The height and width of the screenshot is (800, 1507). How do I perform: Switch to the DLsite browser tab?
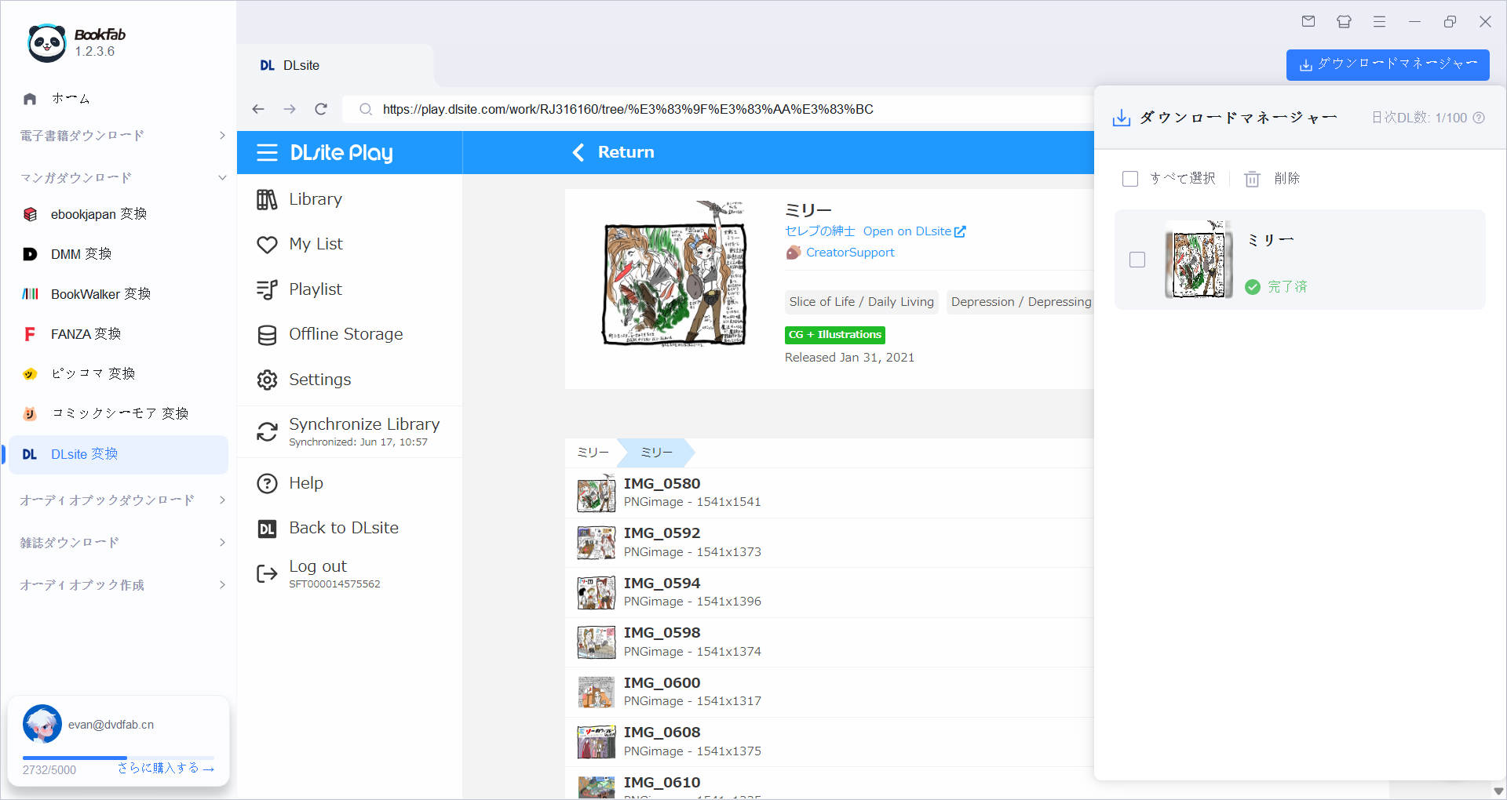335,66
